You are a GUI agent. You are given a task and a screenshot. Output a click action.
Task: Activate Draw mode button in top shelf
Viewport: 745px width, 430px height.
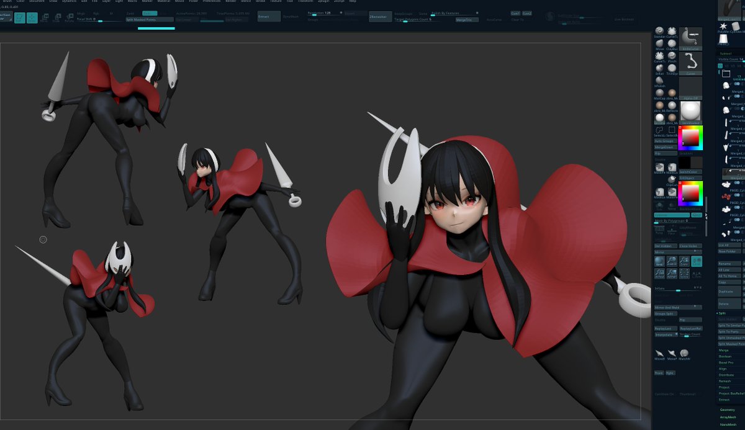(x=32, y=18)
